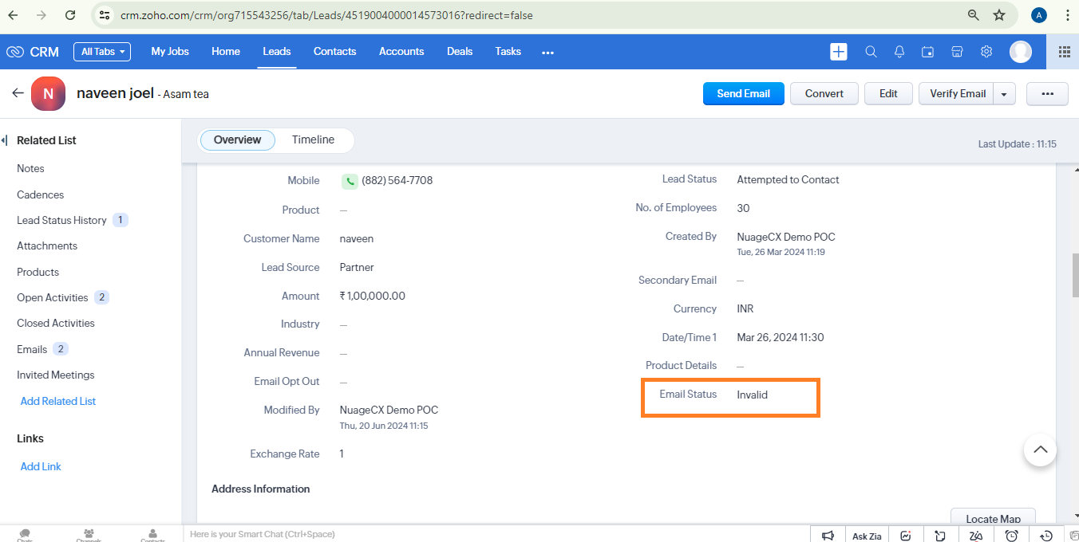Click the page vertical scrollbar thumb
The height and width of the screenshot is (542, 1079).
point(1074,274)
